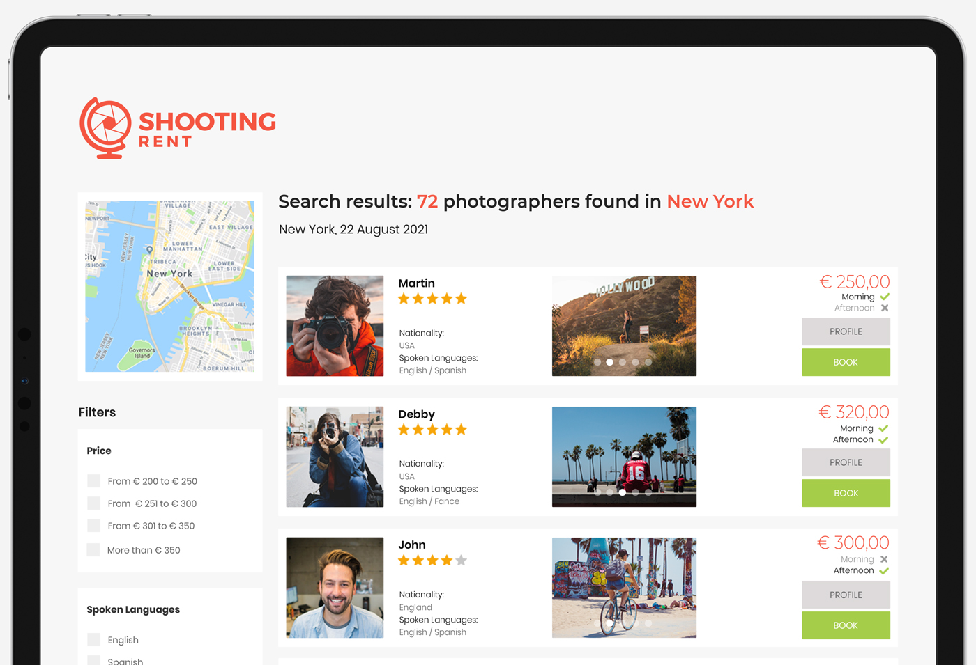976x665 pixels.
Task: Click Martin's Morning availability checkmark
Action: [x=885, y=297]
